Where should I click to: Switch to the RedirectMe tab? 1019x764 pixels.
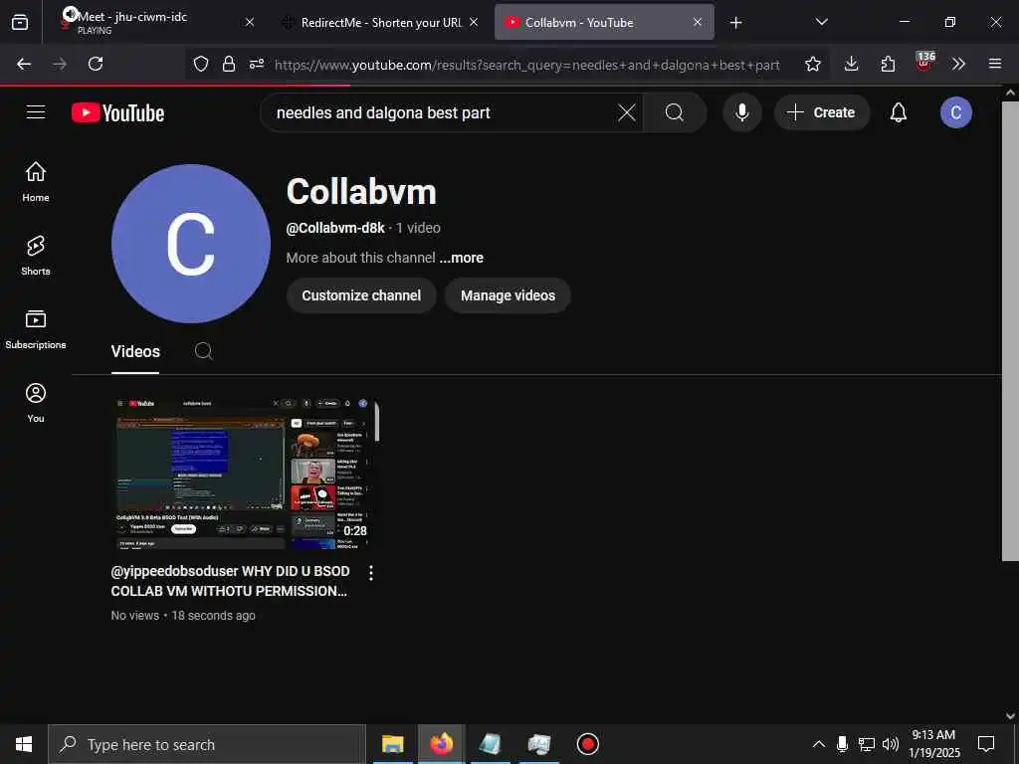(380, 22)
